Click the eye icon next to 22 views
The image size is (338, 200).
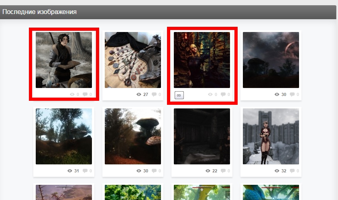coord(208,171)
